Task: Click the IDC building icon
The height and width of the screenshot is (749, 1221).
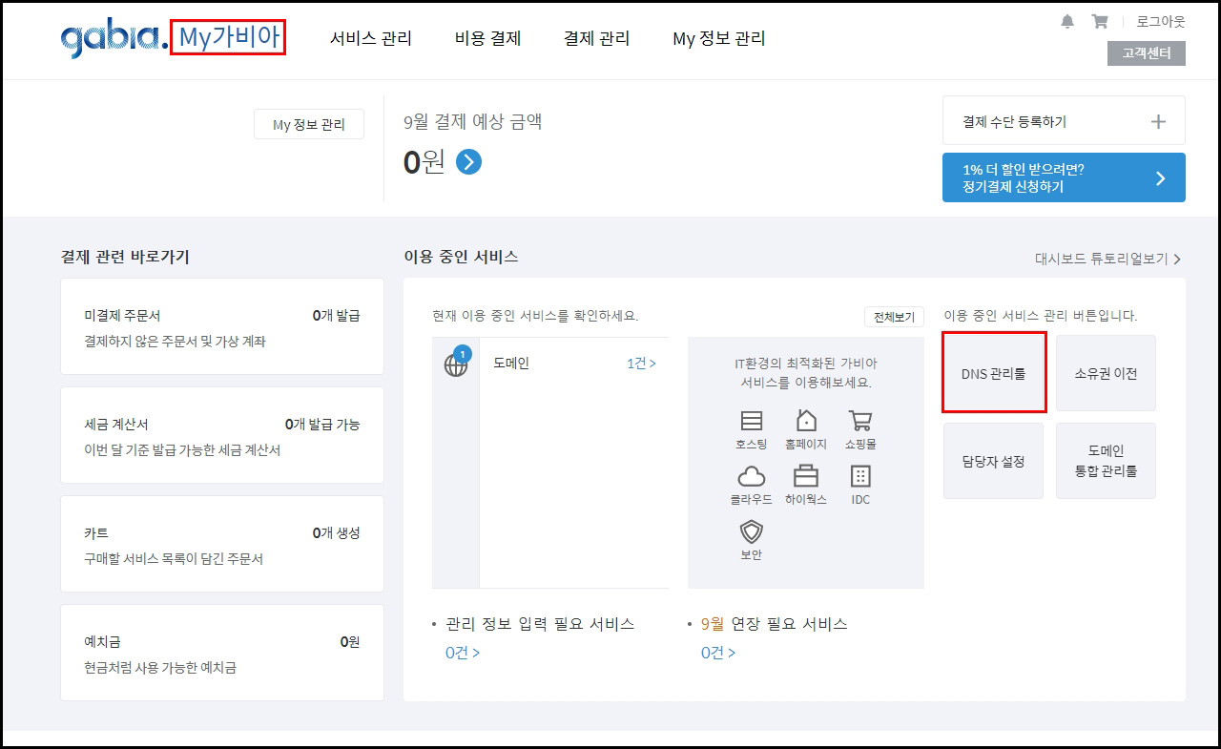Action: [860, 475]
